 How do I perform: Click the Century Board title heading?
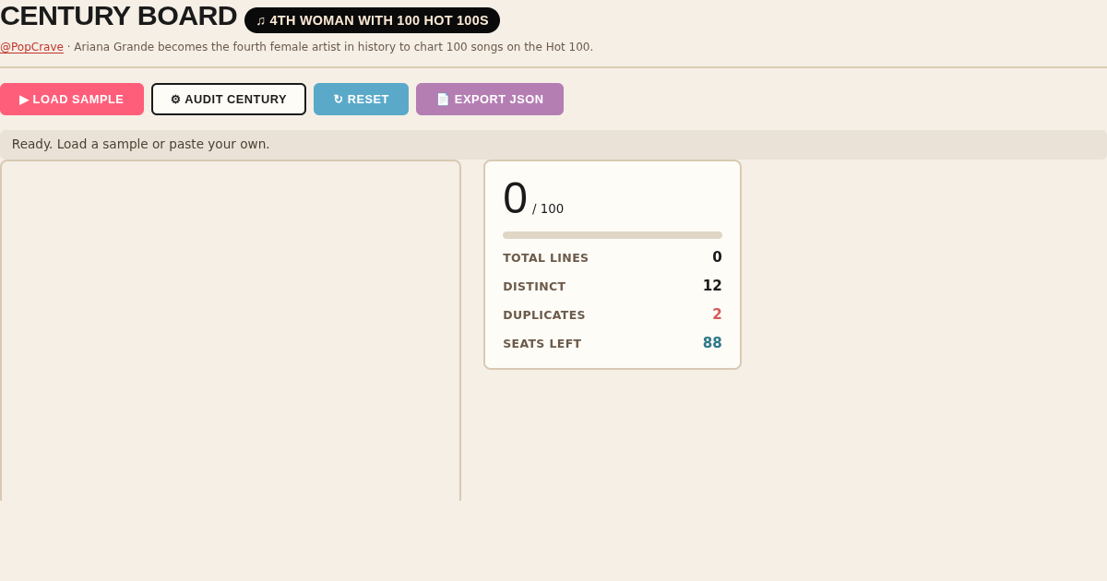point(118,16)
